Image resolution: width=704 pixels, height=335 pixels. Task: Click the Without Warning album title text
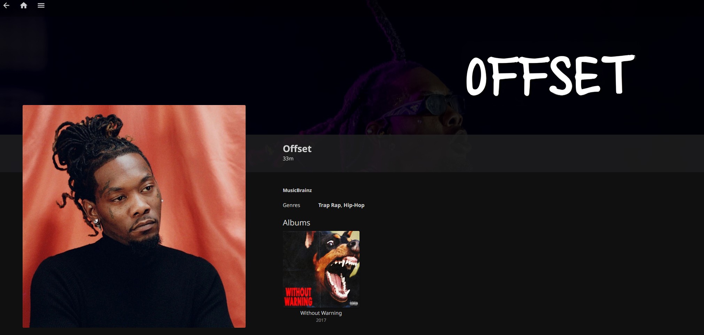[x=321, y=313]
